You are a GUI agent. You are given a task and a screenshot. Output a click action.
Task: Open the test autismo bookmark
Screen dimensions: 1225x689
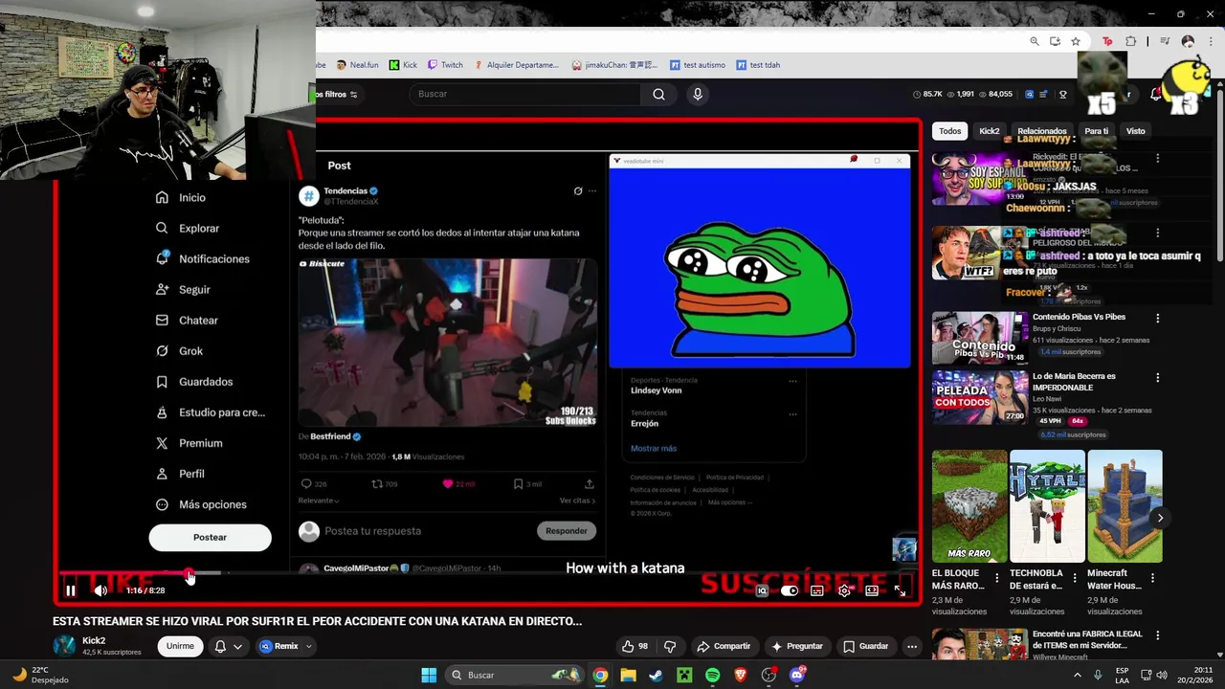point(698,65)
